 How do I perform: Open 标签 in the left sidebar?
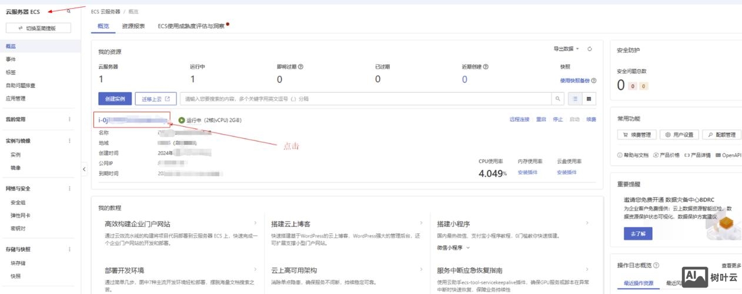pos(11,72)
